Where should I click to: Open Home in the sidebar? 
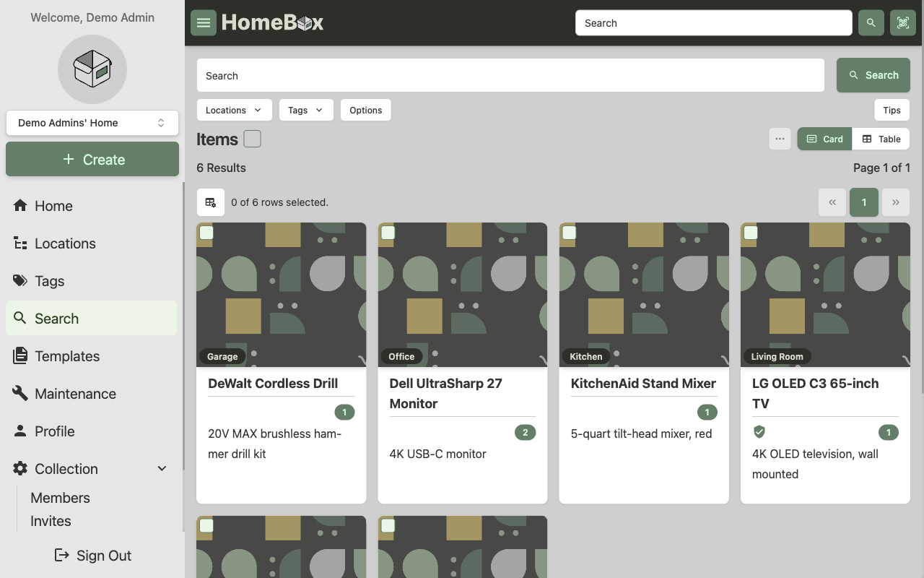tap(91, 206)
